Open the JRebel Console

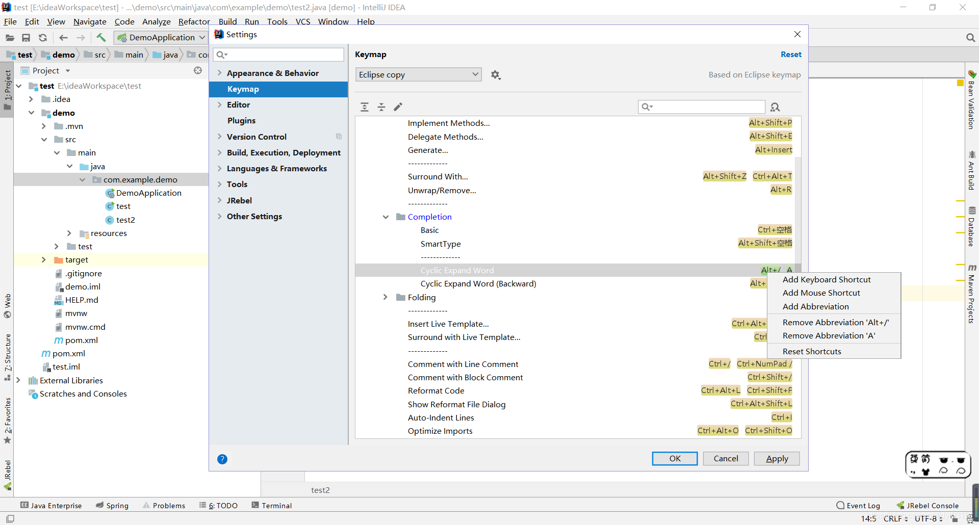pos(928,506)
